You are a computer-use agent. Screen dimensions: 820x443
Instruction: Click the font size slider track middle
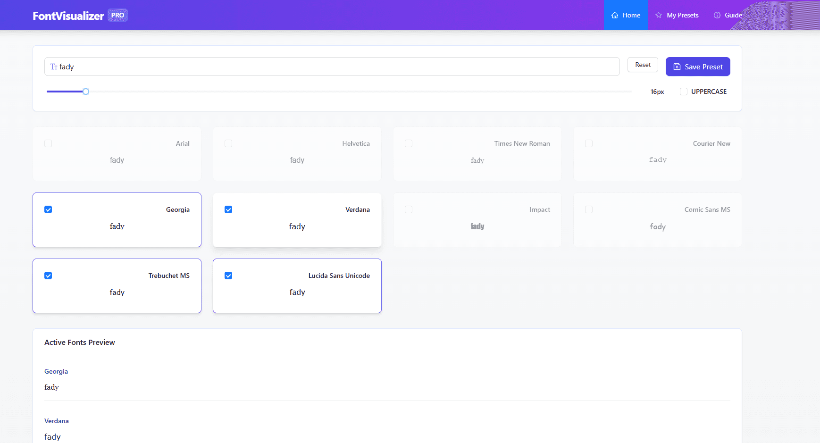[x=339, y=92]
